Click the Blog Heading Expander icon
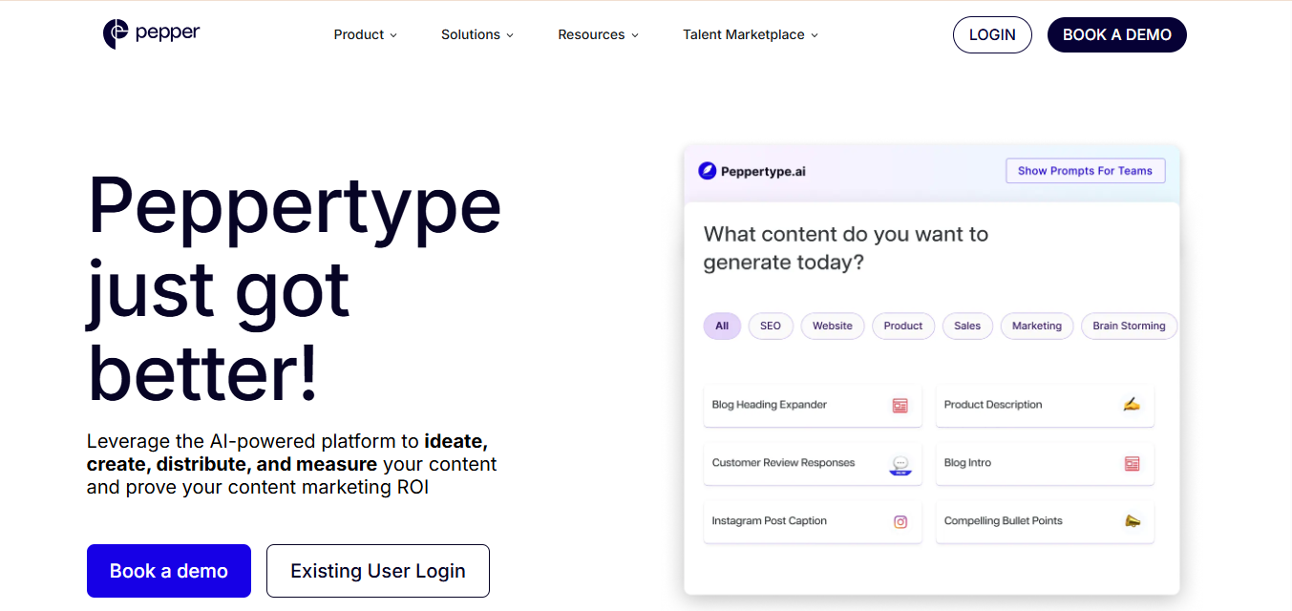 [x=900, y=406]
